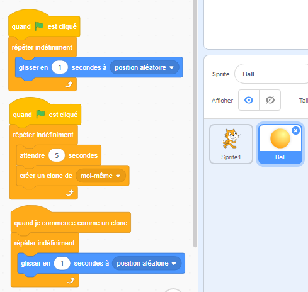Click loop arrow of clone script's forever block
This screenshot has width=308, height=292.
(71, 280)
